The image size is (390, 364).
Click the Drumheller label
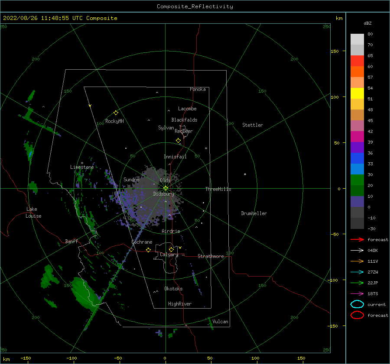254,213
